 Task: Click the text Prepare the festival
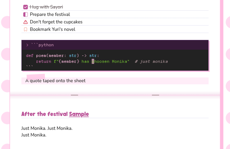(50, 14)
